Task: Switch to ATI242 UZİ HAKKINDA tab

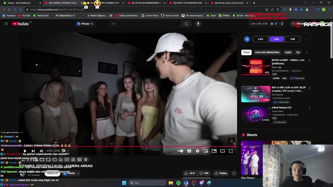Action: pos(188,3)
